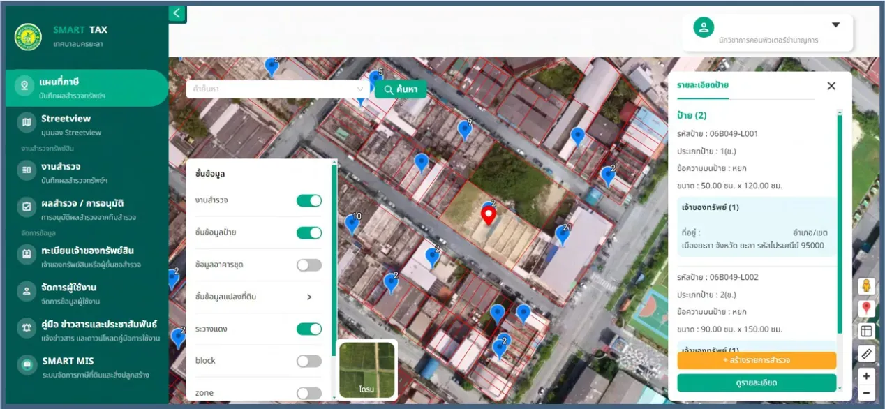This screenshot has height=409, width=885.
Task: Open the user account dropdown arrow
Action: coord(835,25)
